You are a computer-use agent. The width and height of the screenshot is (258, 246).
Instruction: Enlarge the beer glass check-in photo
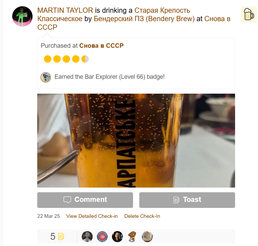(136, 140)
